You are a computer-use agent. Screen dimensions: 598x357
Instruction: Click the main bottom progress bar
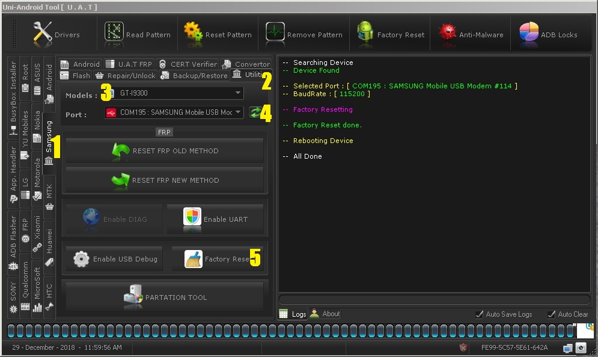(291, 331)
